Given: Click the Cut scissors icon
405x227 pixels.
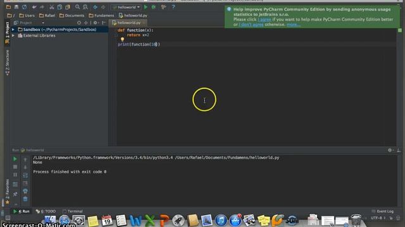Looking at the screenshot, I should (x=52, y=7).
